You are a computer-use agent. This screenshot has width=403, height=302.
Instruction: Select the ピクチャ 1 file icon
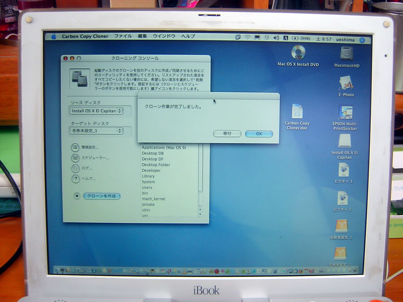point(343,170)
